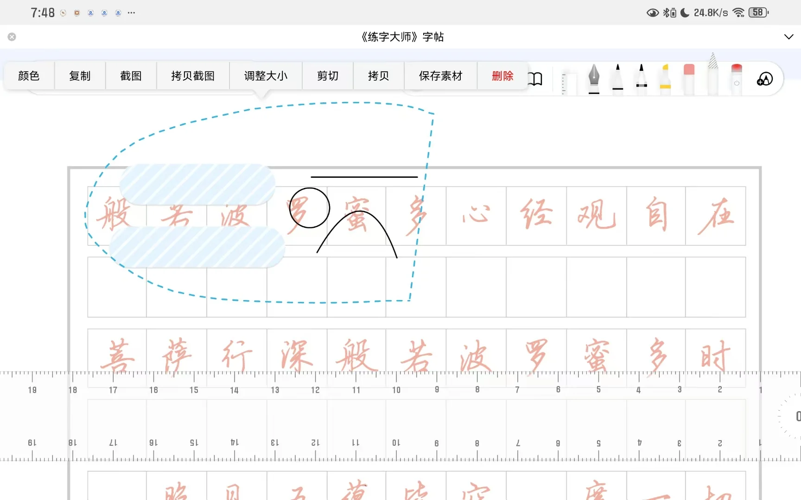Select the pink eraser tool
Image resolution: width=801 pixels, height=500 pixels.
689,79
